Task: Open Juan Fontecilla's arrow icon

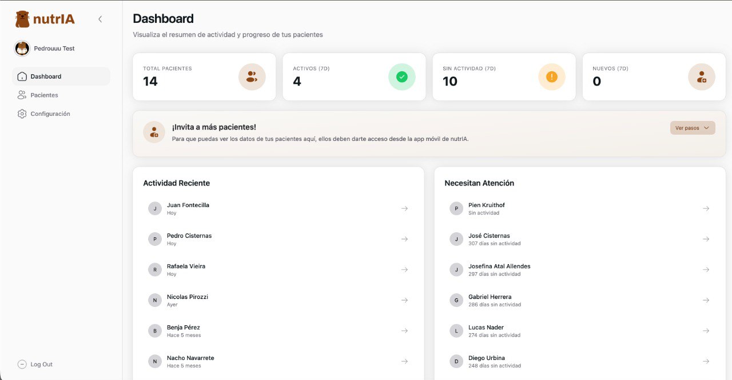Action: click(404, 208)
